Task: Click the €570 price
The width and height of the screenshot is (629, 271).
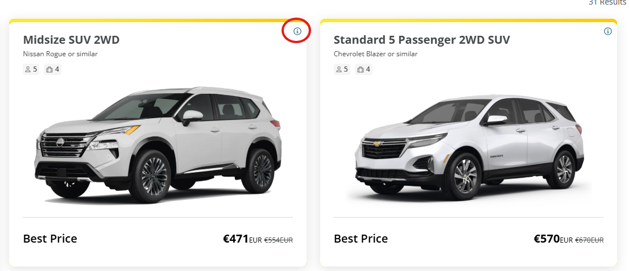Action: (547, 239)
